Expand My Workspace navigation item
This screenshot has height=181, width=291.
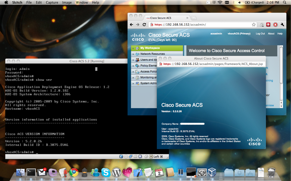point(157,48)
